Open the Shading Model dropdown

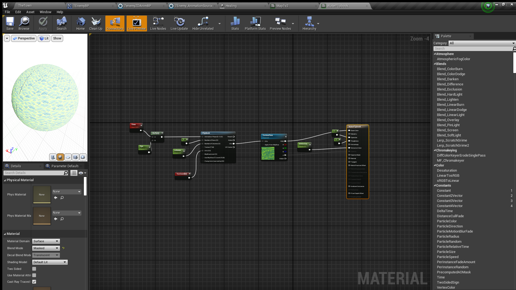[50, 262]
